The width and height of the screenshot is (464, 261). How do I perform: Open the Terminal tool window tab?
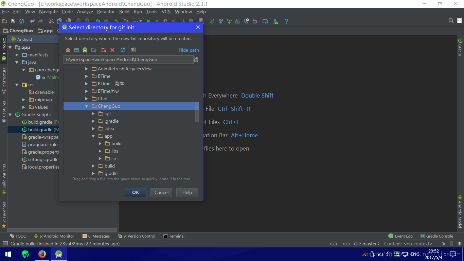click(174, 236)
